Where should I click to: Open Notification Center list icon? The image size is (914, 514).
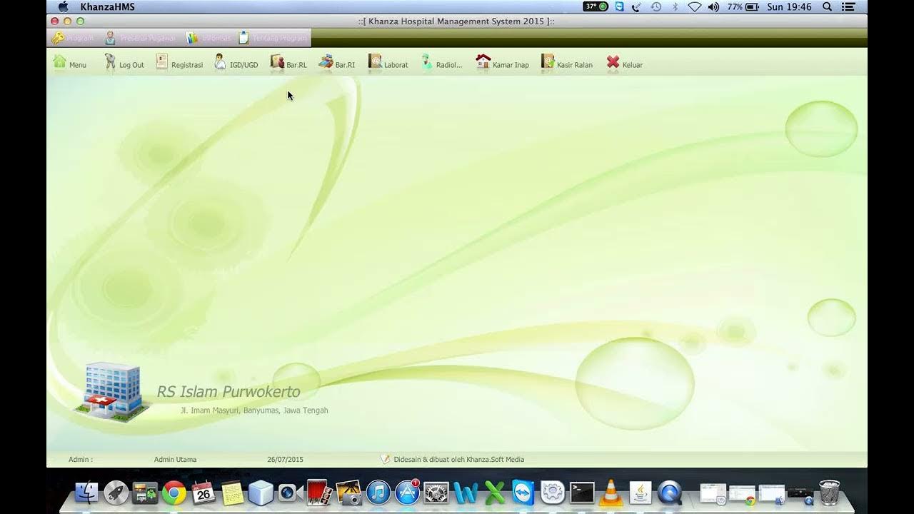[848, 6]
